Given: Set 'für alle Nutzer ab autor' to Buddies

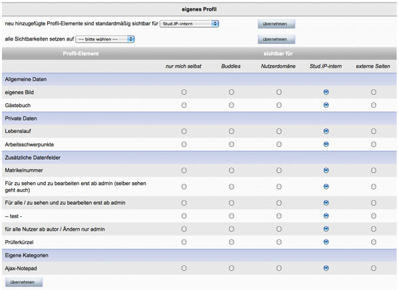Looking at the screenshot, I should [231, 229].
